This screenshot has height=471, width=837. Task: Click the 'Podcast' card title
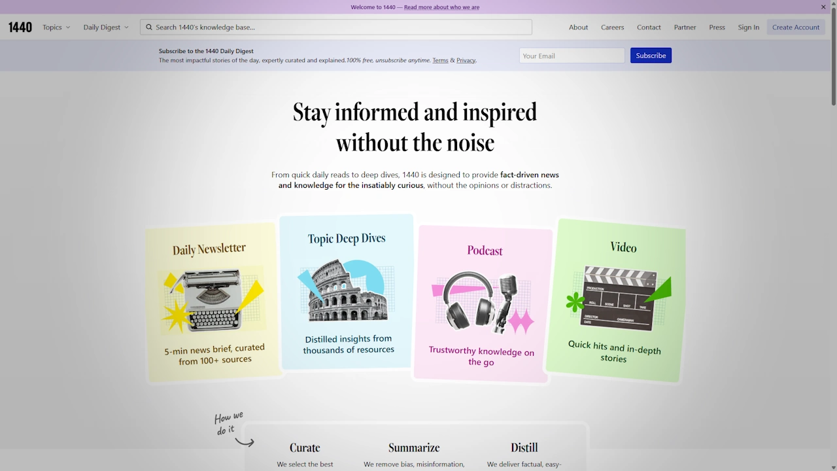(x=485, y=250)
